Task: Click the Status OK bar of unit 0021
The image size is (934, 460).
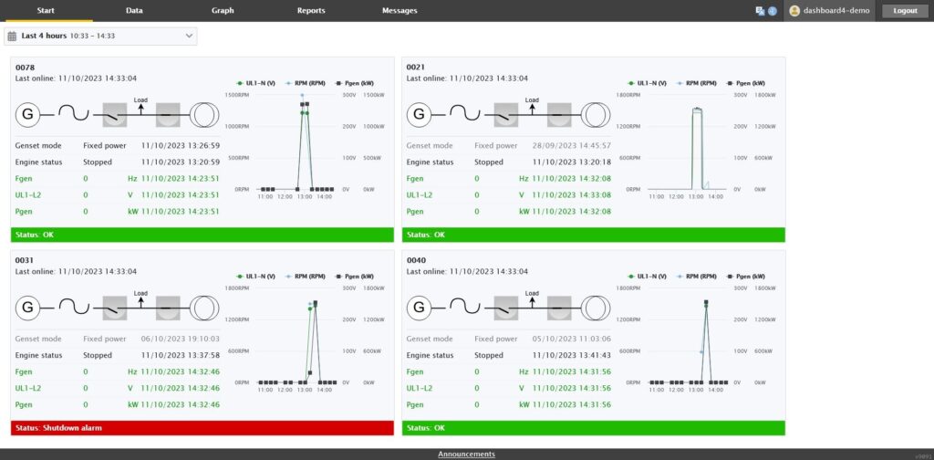Action: [x=593, y=235]
